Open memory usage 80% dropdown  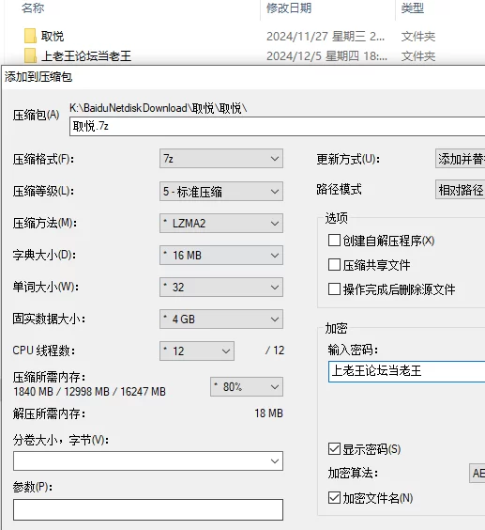(x=247, y=386)
